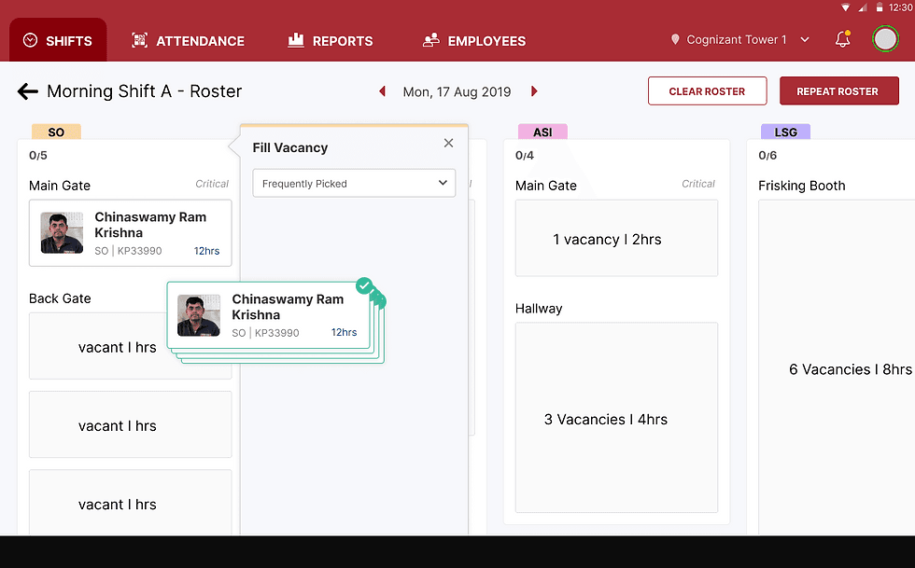Click the cellular signal icon
This screenshot has height=568, width=915.
tap(863, 7)
